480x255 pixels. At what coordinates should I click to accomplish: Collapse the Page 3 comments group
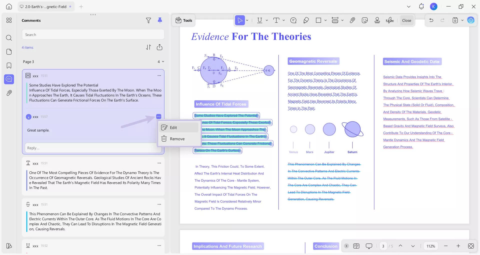163,62
